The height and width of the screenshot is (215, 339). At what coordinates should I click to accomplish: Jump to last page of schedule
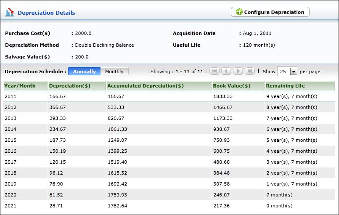pyautogui.click(x=250, y=72)
